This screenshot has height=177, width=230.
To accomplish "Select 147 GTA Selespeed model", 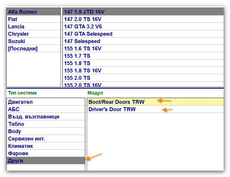I will click(x=88, y=34).
